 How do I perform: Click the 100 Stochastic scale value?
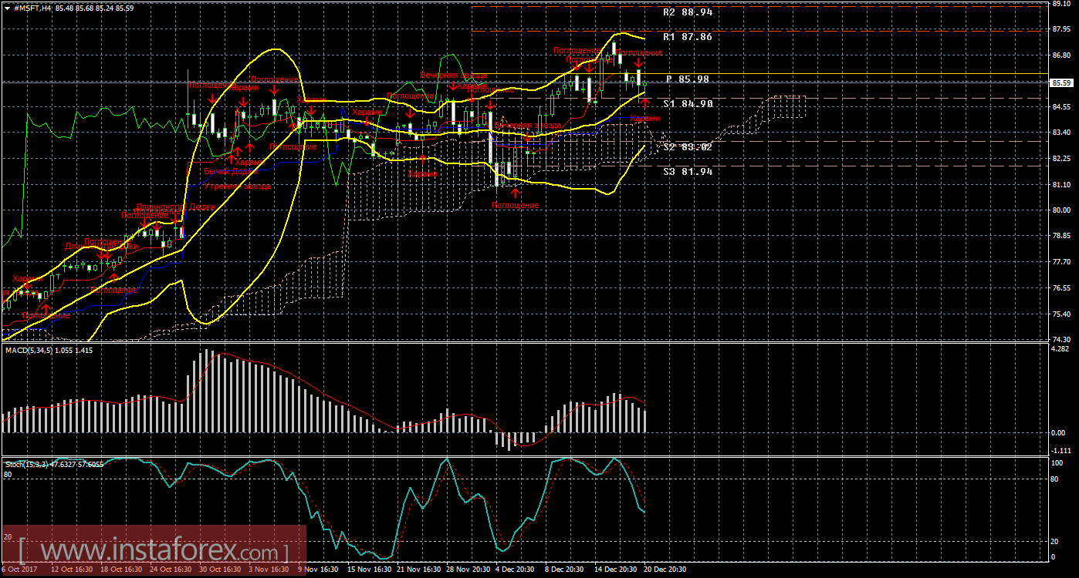1058,463
